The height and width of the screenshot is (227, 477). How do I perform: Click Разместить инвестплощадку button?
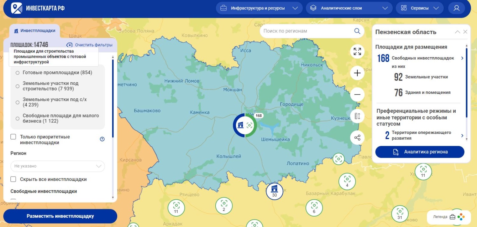tap(60, 216)
